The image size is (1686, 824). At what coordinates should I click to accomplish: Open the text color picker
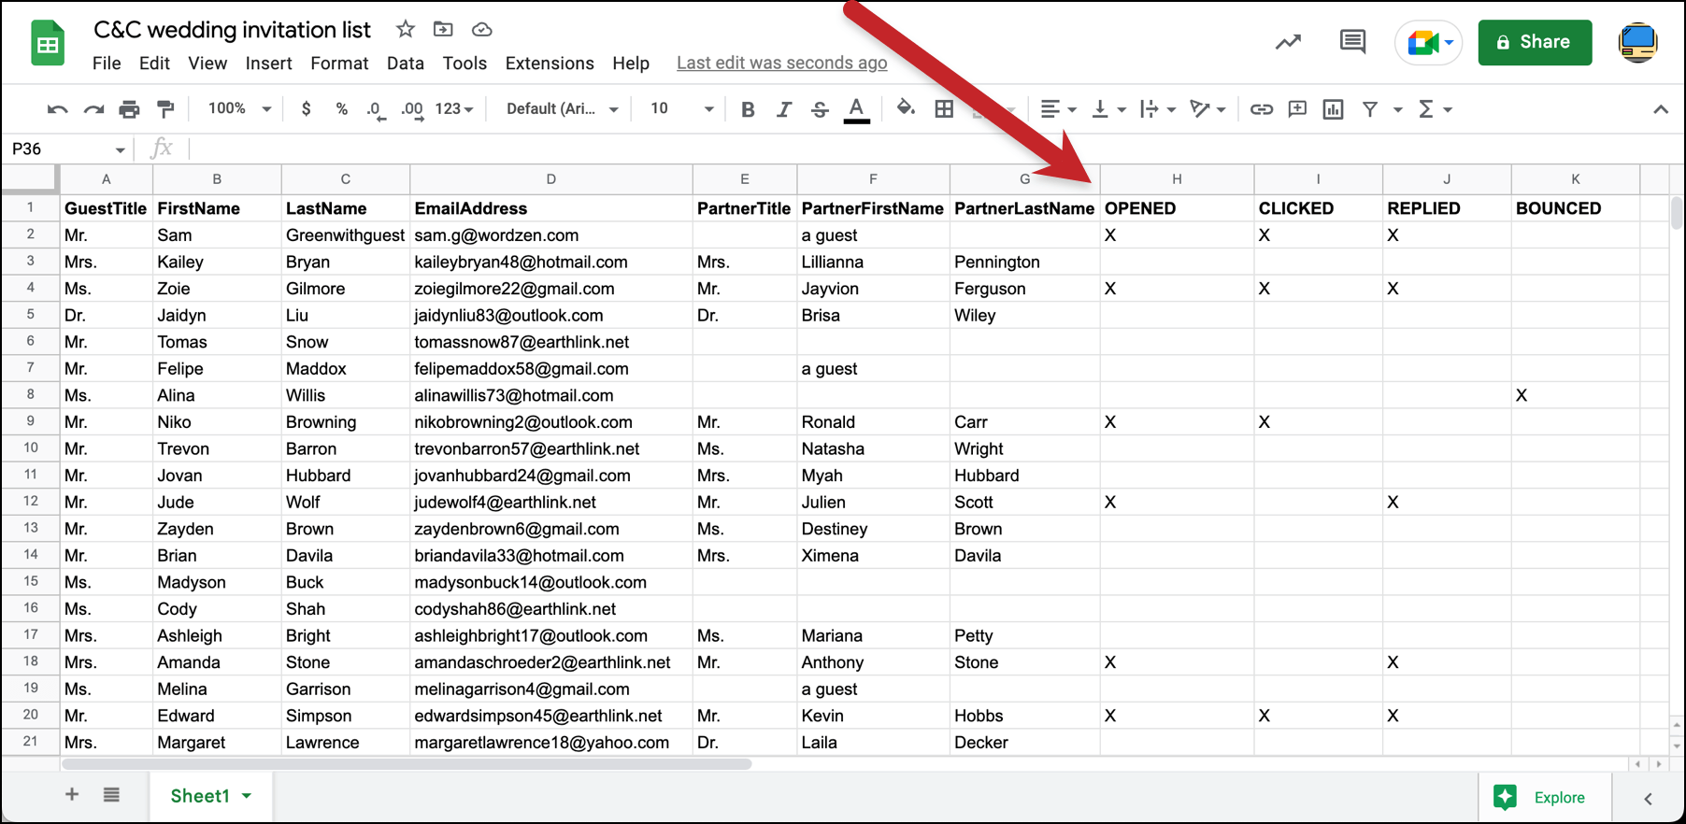tap(856, 109)
